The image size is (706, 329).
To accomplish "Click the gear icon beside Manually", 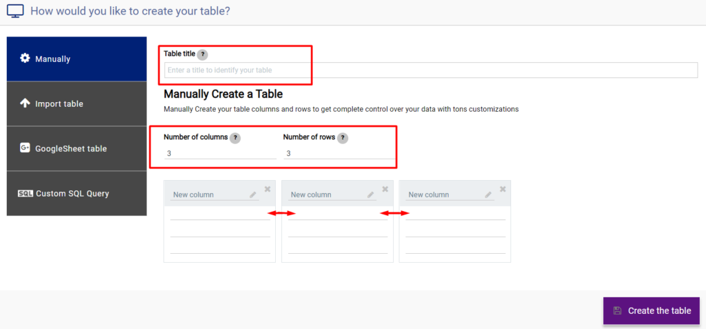I will point(25,59).
